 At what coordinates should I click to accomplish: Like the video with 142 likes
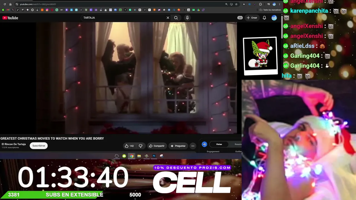(129, 146)
